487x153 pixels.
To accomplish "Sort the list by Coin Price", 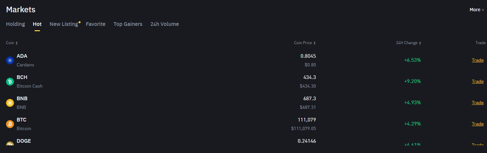I will pyautogui.click(x=305, y=43).
